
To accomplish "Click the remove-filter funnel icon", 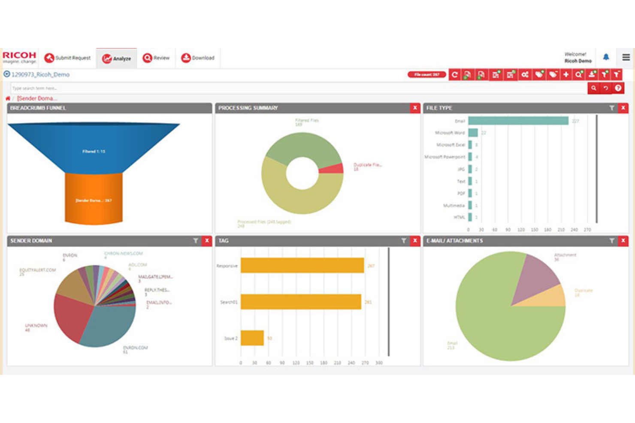I will tap(617, 75).
